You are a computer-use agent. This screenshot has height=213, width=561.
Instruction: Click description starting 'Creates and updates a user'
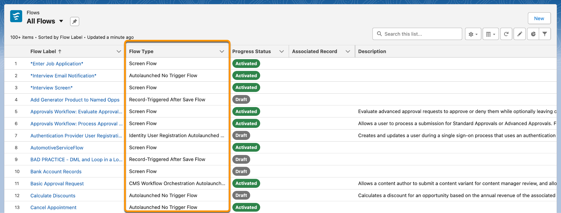pos(457,136)
